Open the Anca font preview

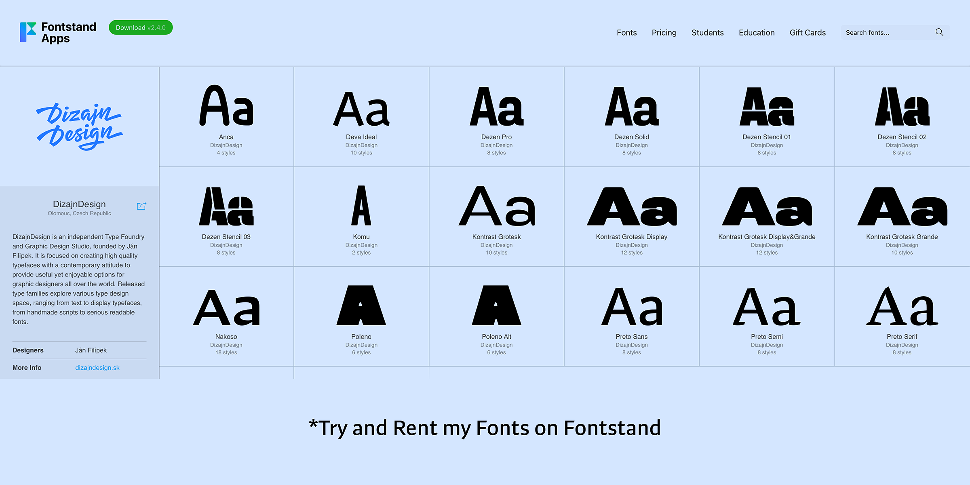pos(226,117)
